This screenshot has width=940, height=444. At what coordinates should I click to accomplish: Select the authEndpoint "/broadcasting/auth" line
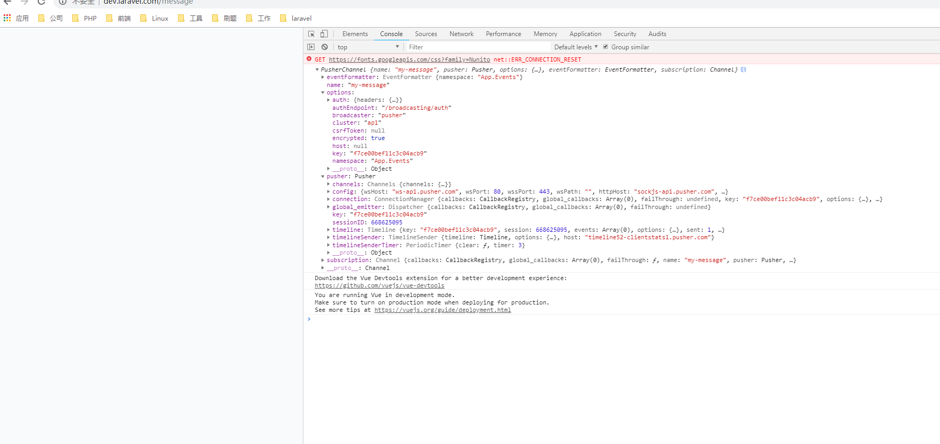click(392, 108)
